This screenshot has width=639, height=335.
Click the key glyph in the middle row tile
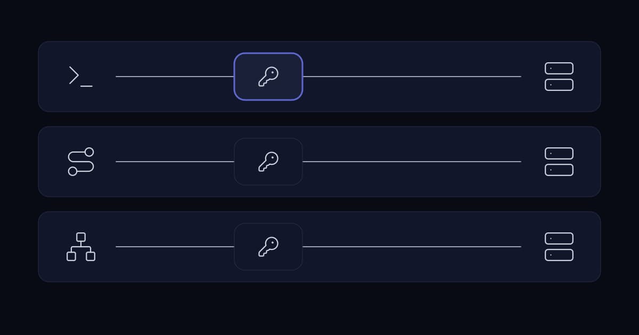tap(268, 162)
